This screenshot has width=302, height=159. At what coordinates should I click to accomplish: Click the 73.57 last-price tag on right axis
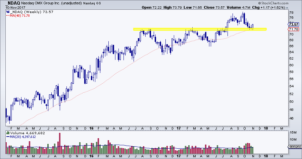pos(294,24)
